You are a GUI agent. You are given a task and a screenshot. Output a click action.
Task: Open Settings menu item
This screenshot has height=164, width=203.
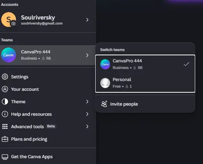tap(48, 77)
